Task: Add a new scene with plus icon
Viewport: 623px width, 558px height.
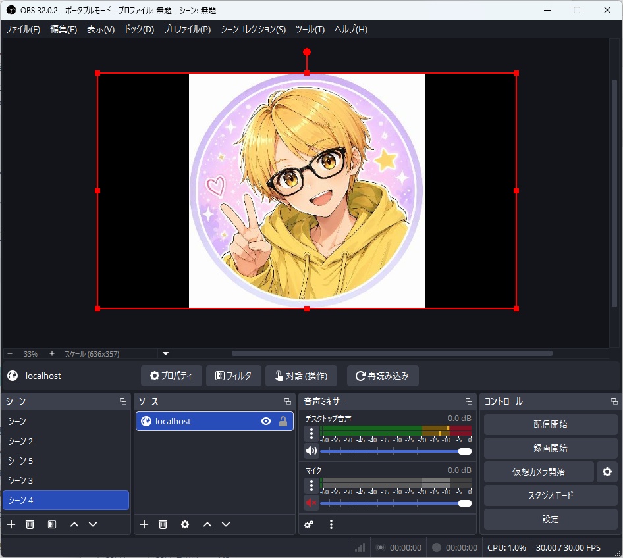Action: tap(11, 524)
